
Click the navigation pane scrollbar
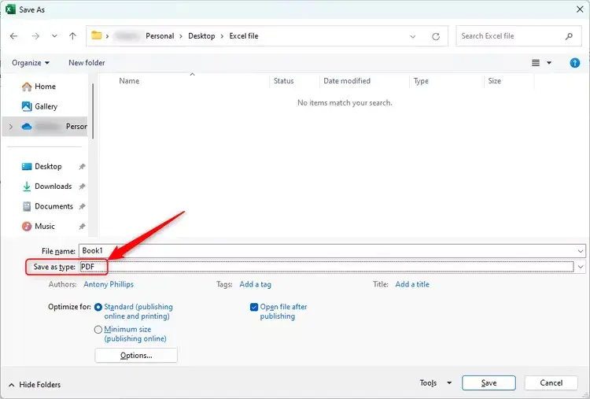click(x=93, y=111)
